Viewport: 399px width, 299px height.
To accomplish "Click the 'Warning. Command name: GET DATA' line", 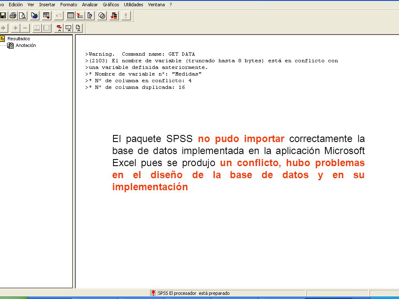I will click(140, 54).
